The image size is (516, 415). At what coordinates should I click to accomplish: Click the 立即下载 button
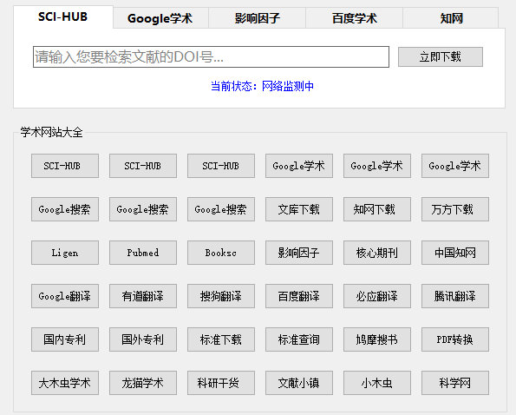click(441, 57)
